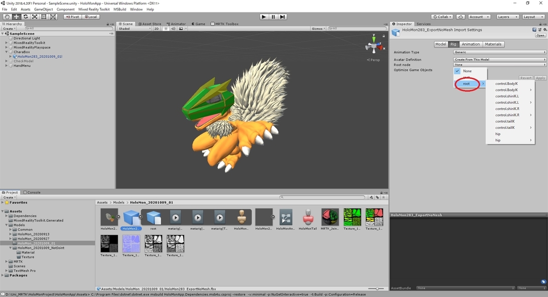The image size is (548, 297).
Task: Lock the Hierarchy panel
Action: 108,24
